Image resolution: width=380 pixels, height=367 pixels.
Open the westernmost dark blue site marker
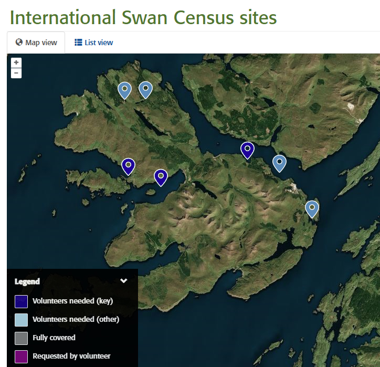(x=128, y=166)
